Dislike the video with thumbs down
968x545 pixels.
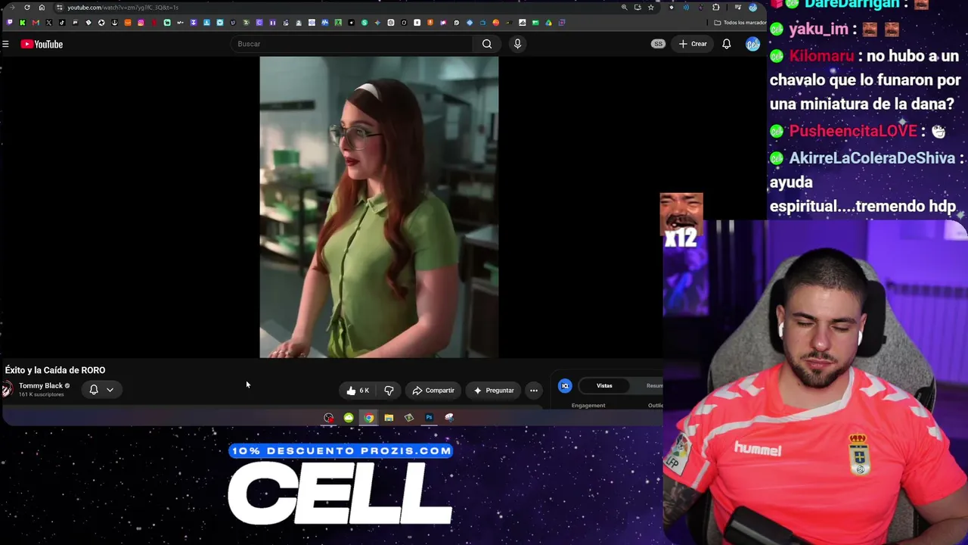click(389, 391)
